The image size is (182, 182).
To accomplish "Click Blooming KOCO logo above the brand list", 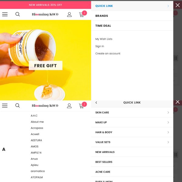I will click(x=45, y=106).
